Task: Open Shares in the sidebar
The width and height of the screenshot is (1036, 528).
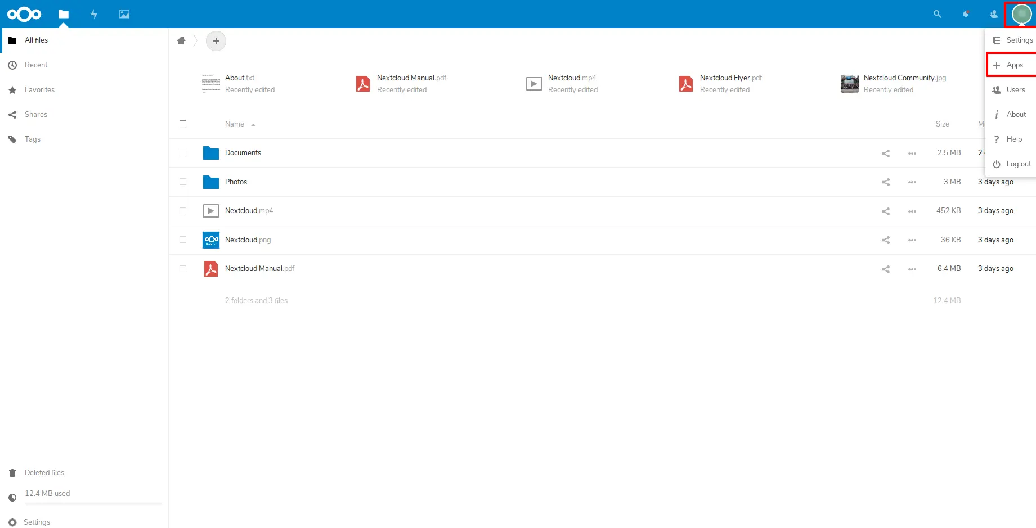Action: [84, 115]
